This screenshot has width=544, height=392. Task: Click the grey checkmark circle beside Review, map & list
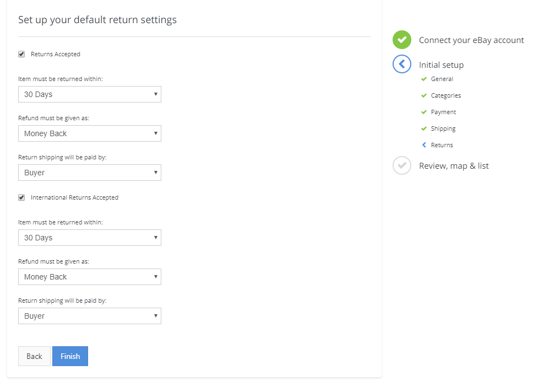(402, 165)
